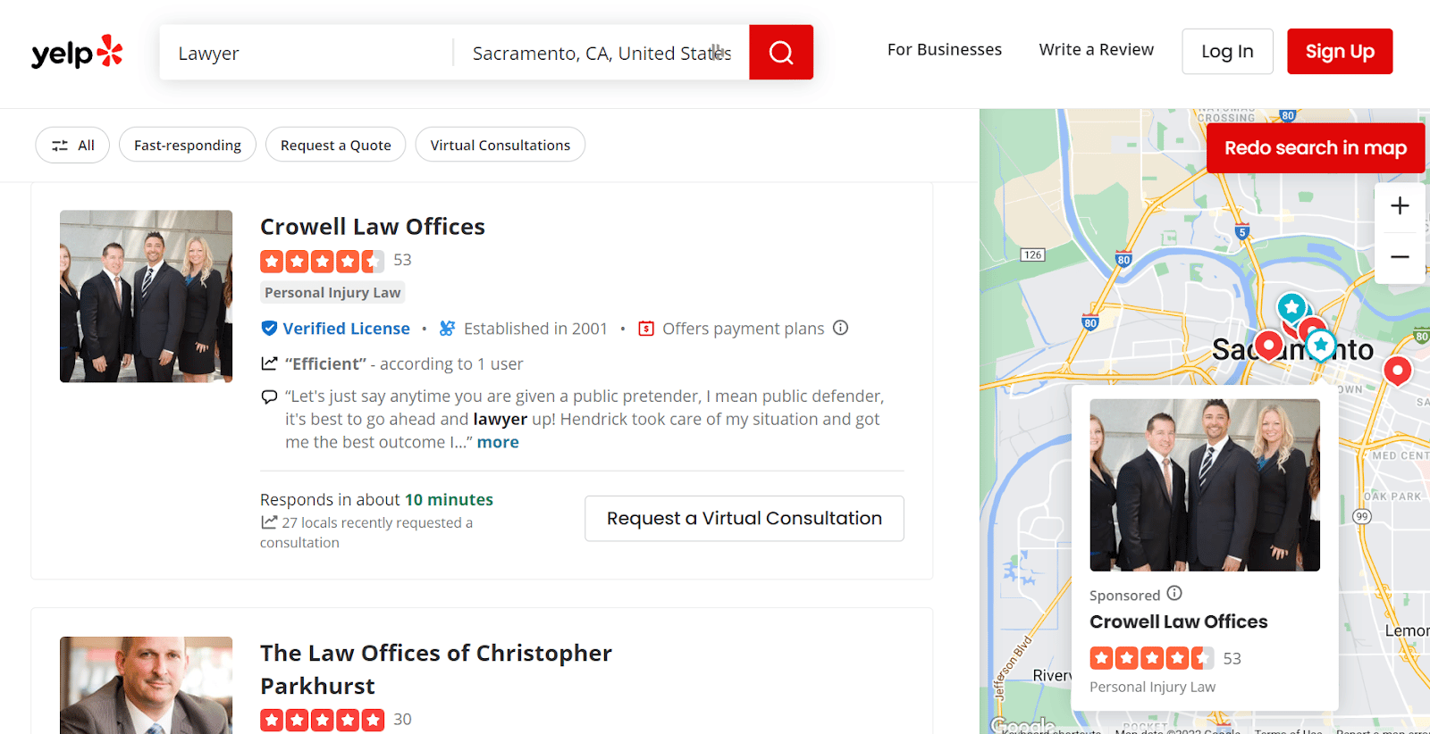1430x734 pixels.
Task: Click the red search magnifier button
Action: [x=781, y=53]
